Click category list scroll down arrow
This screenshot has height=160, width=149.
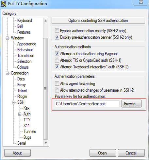[x=46, y=143]
